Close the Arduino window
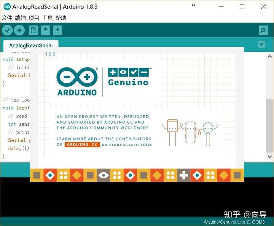The image size is (274, 226). click(263, 7)
